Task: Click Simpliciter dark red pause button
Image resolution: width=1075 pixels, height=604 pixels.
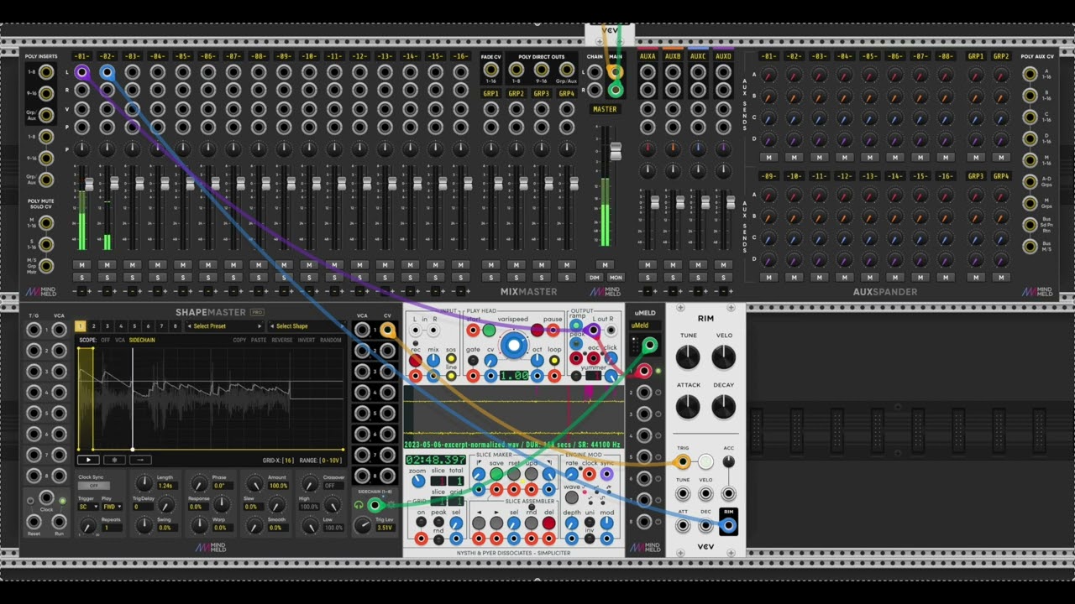Action: tap(537, 331)
